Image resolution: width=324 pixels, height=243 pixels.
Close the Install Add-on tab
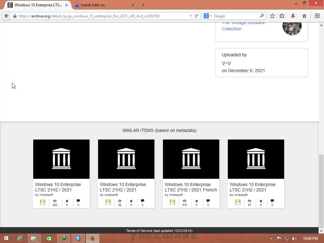click(133, 5)
